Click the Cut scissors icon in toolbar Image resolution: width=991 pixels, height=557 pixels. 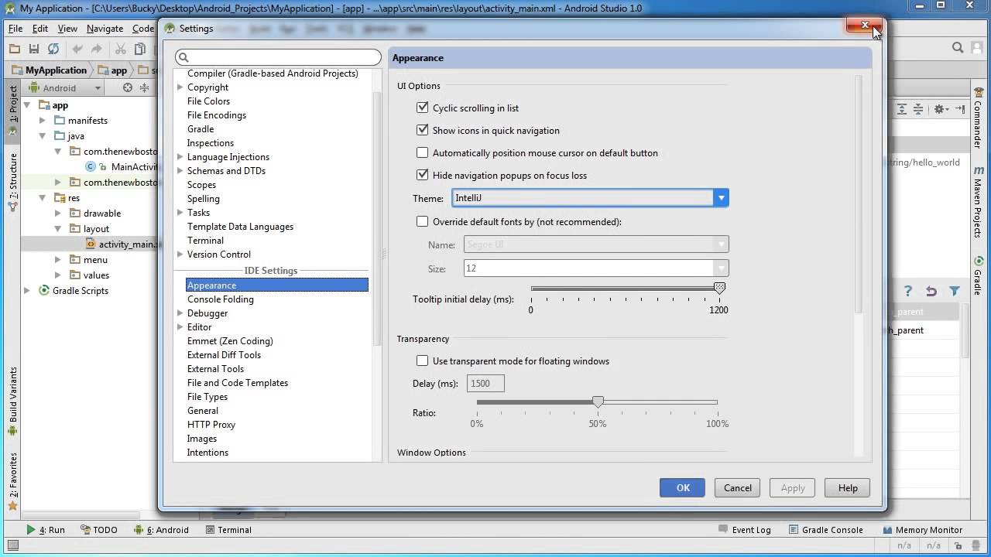121,49
